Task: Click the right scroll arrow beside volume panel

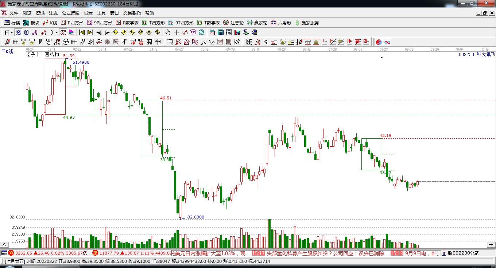Action: pos(492,245)
